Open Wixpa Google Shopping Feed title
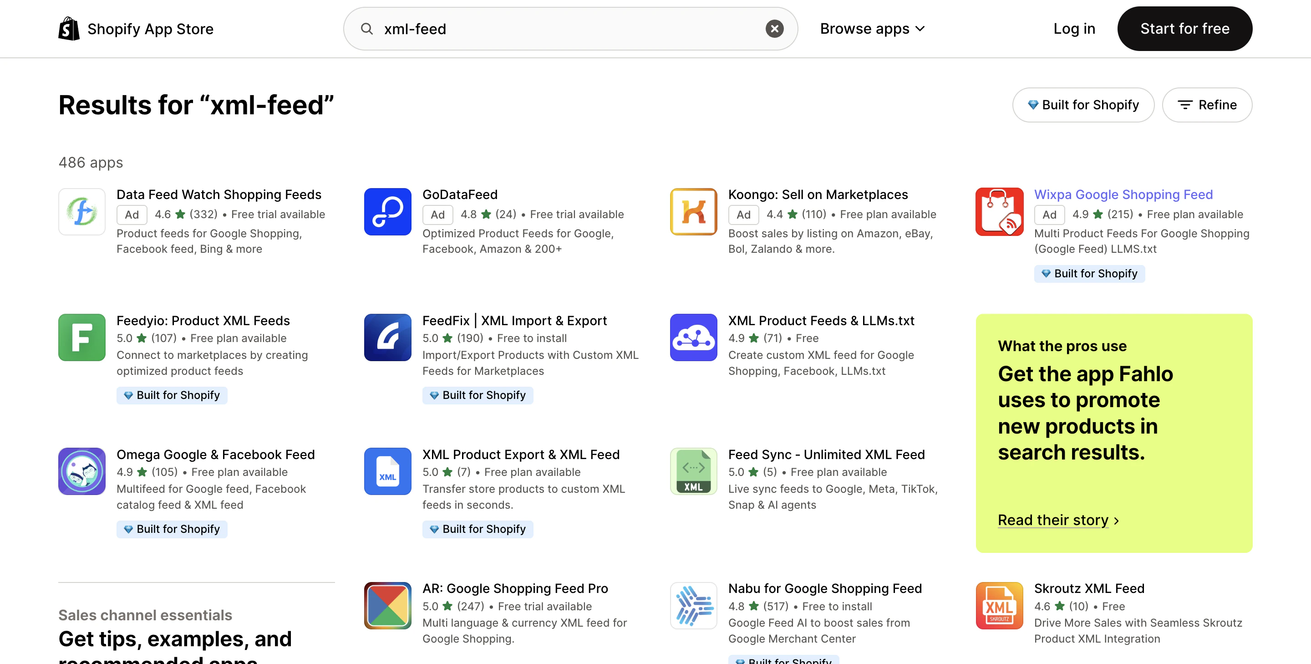Viewport: 1311px width, 664px height. click(1123, 194)
